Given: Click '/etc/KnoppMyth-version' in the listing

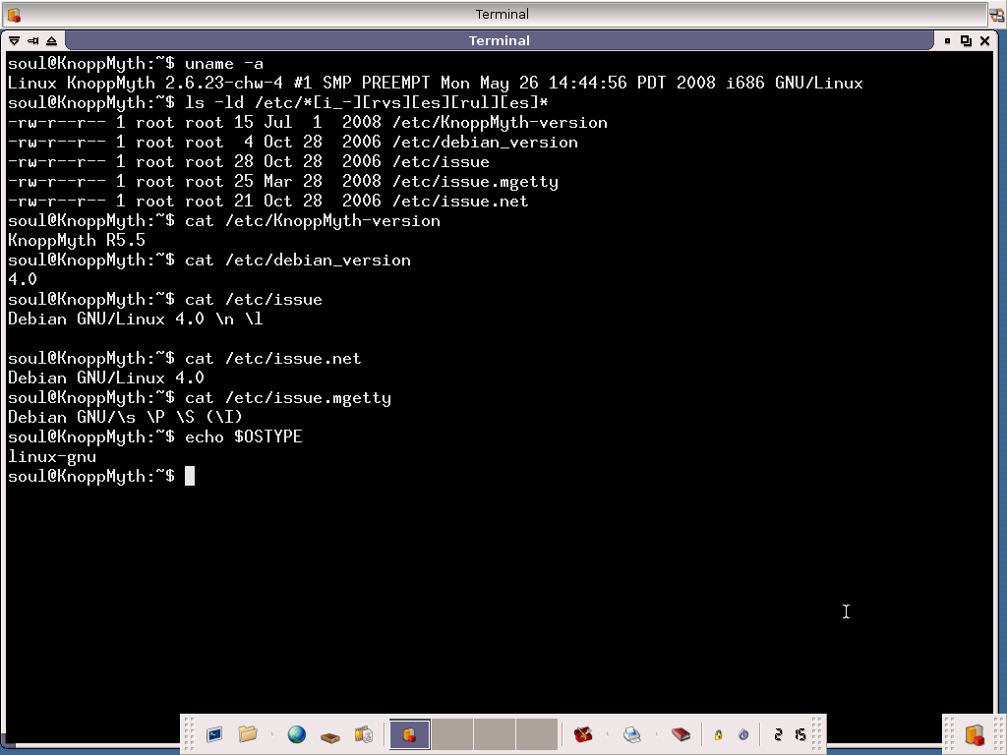Looking at the screenshot, I should [x=500, y=123].
